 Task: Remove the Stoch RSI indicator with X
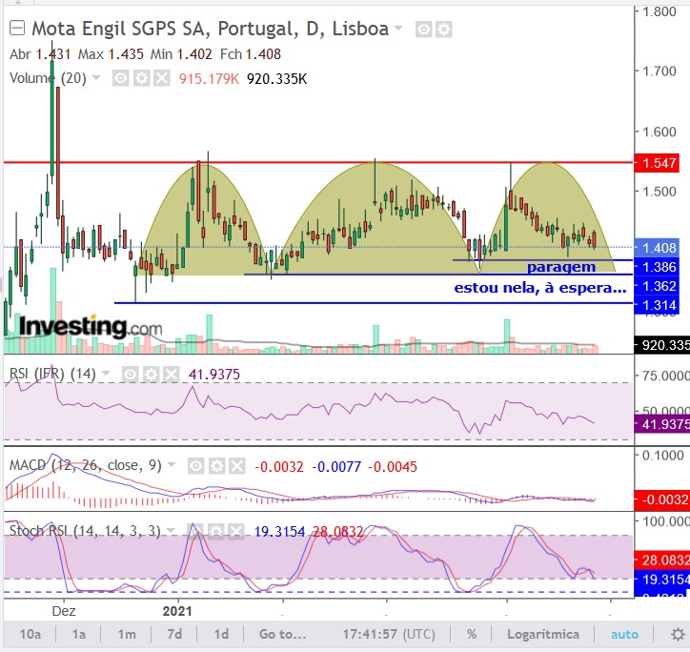[x=236, y=531]
